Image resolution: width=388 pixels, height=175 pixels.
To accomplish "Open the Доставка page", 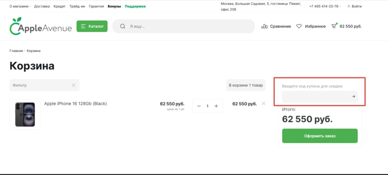I will point(42,6).
